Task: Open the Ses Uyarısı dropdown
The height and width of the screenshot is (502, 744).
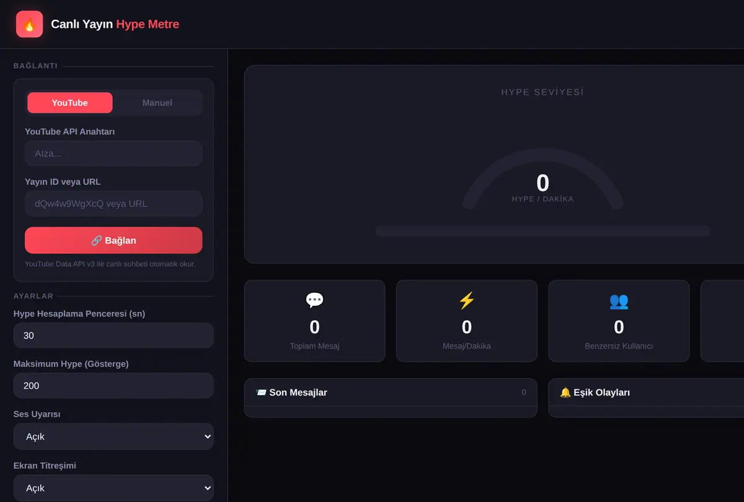Action: pos(113,436)
